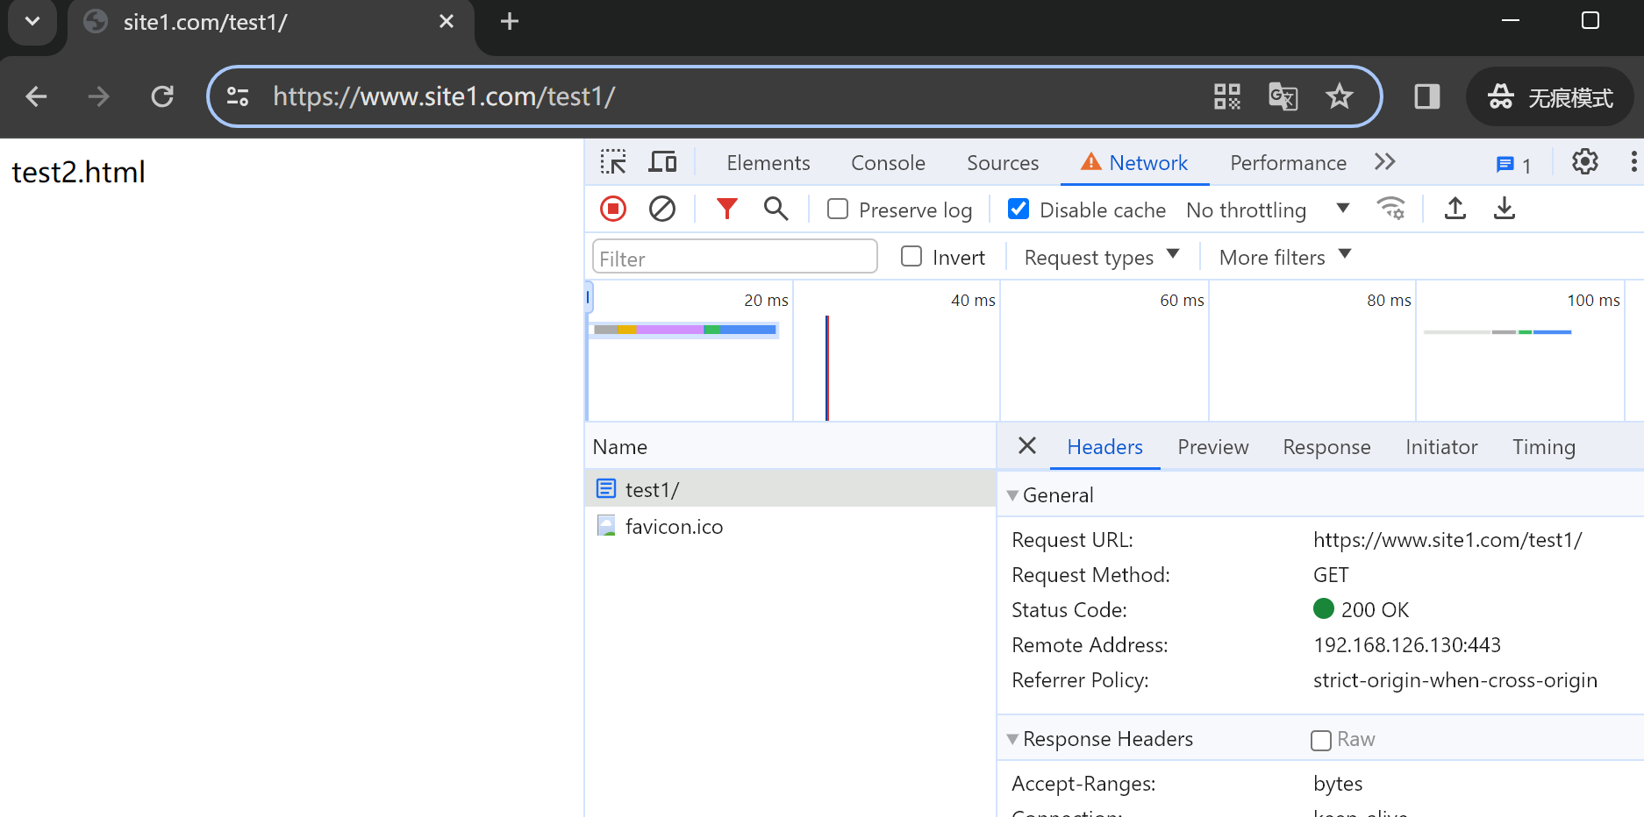The width and height of the screenshot is (1644, 817).
Task: Check the Invert filter checkbox
Action: click(911, 257)
